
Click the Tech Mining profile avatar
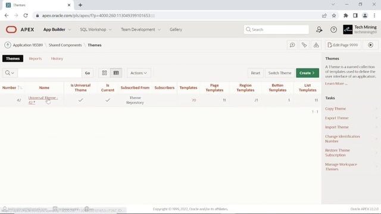pyautogui.click(x=348, y=30)
